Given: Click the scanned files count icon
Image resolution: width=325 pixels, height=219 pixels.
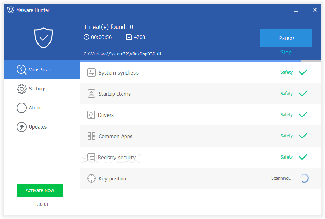Looking at the screenshot, I should [x=129, y=37].
